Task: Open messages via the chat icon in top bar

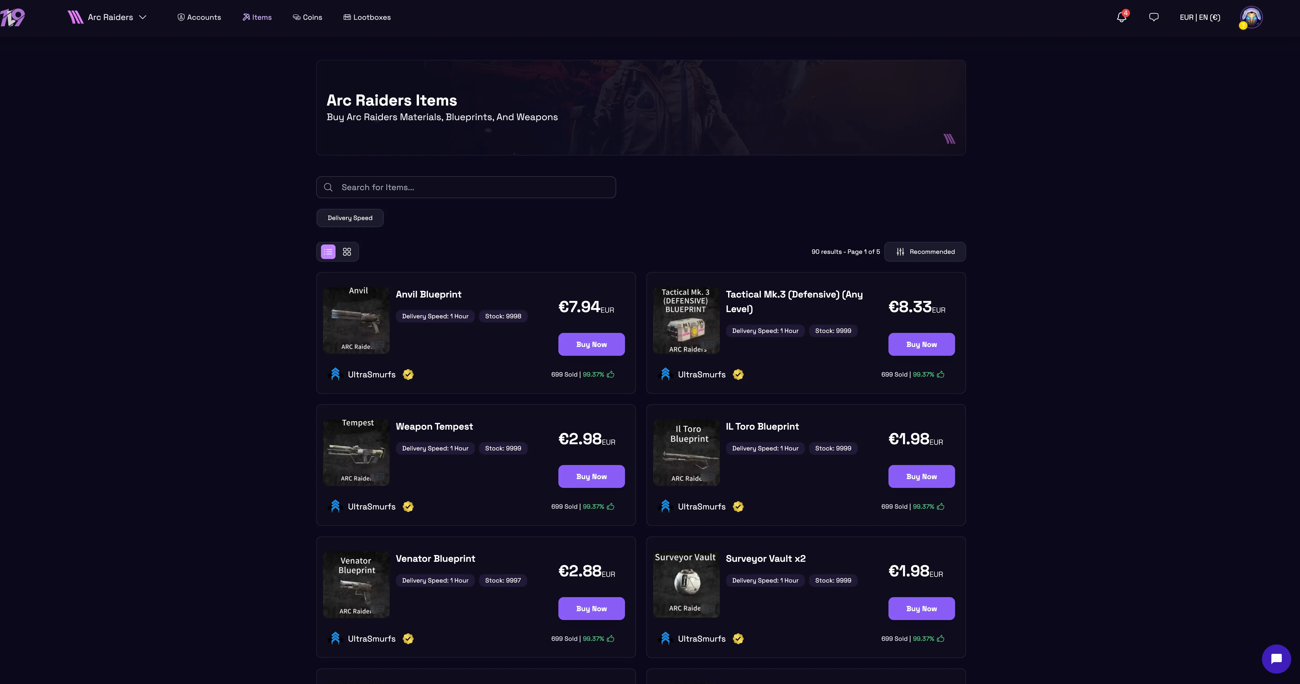Action: tap(1154, 17)
